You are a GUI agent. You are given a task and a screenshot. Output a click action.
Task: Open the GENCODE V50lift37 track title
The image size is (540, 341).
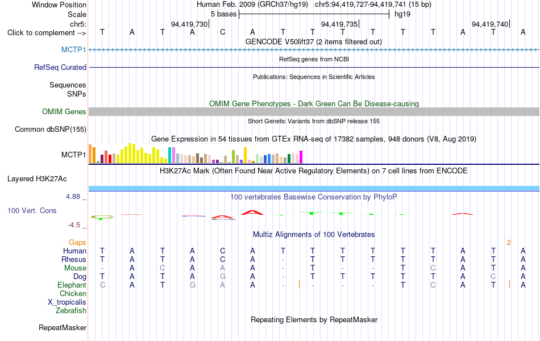(314, 41)
